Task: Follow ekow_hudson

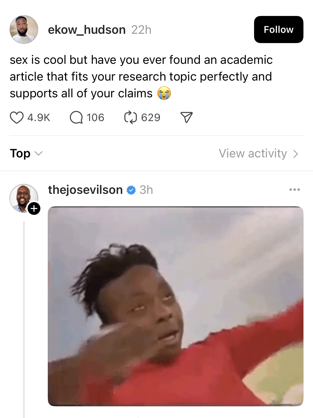Action: pos(278,30)
